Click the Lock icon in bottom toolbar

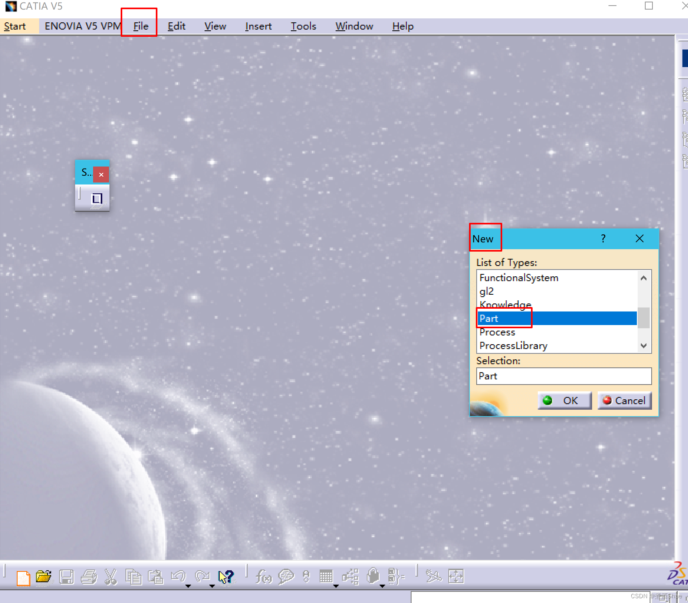pos(373,576)
